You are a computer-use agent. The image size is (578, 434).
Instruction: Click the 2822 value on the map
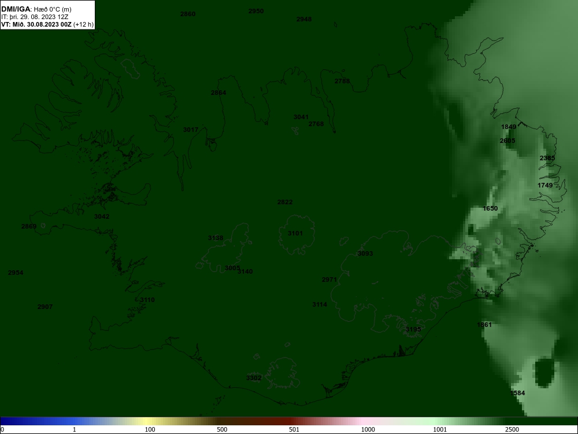(284, 202)
